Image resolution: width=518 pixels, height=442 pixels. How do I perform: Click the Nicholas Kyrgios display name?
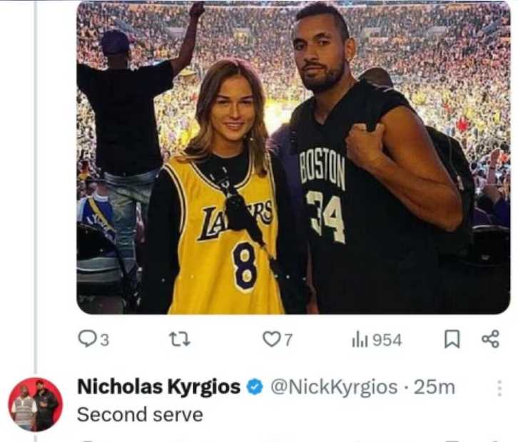[x=158, y=387]
